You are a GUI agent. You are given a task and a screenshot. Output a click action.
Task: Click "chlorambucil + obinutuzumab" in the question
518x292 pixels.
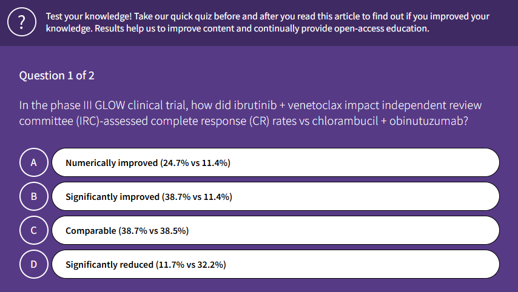pos(388,121)
